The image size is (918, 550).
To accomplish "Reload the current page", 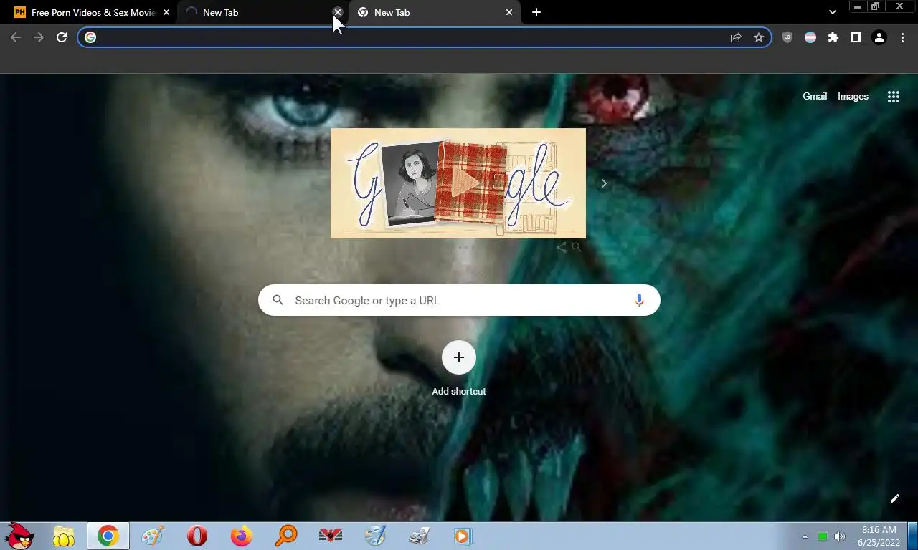I will (62, 37).
